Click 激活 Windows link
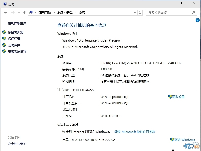The height and width of the screenshot is (151, 201). coord(184,140)
